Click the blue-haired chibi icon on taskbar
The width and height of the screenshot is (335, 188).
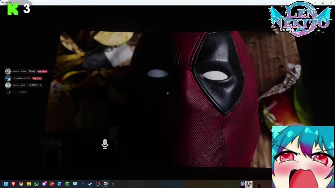tap(243, 184)
